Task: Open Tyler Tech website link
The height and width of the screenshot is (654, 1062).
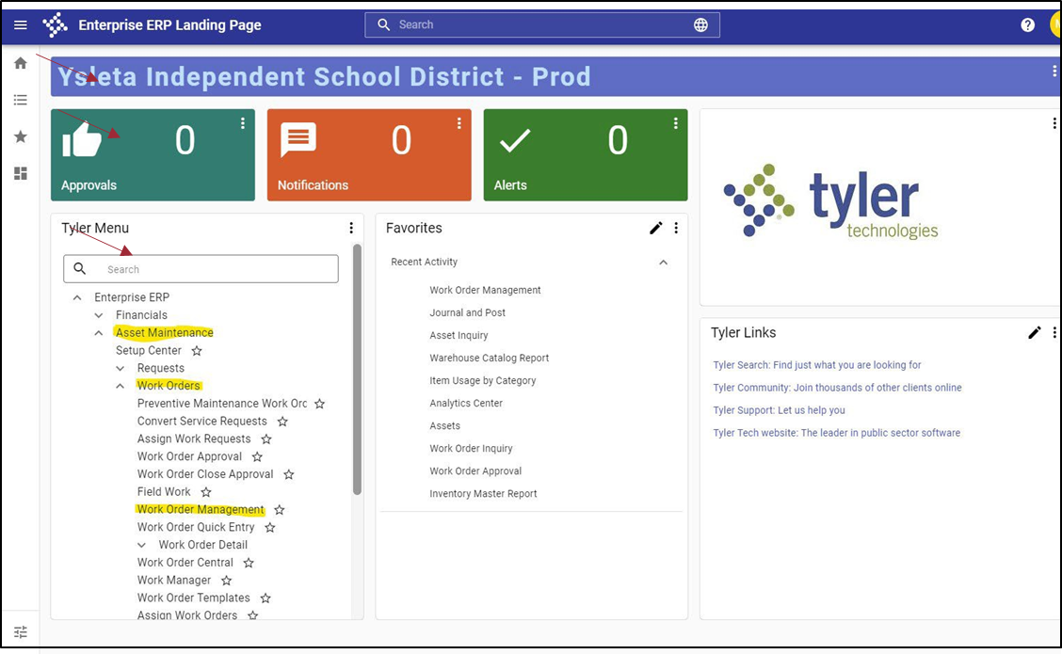Action: click(x=836, y=433)
